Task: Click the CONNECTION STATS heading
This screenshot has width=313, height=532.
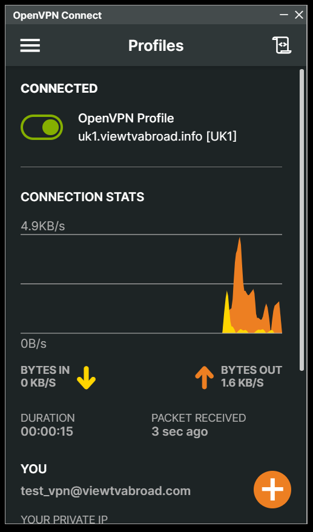Action: tap(82, 197)
